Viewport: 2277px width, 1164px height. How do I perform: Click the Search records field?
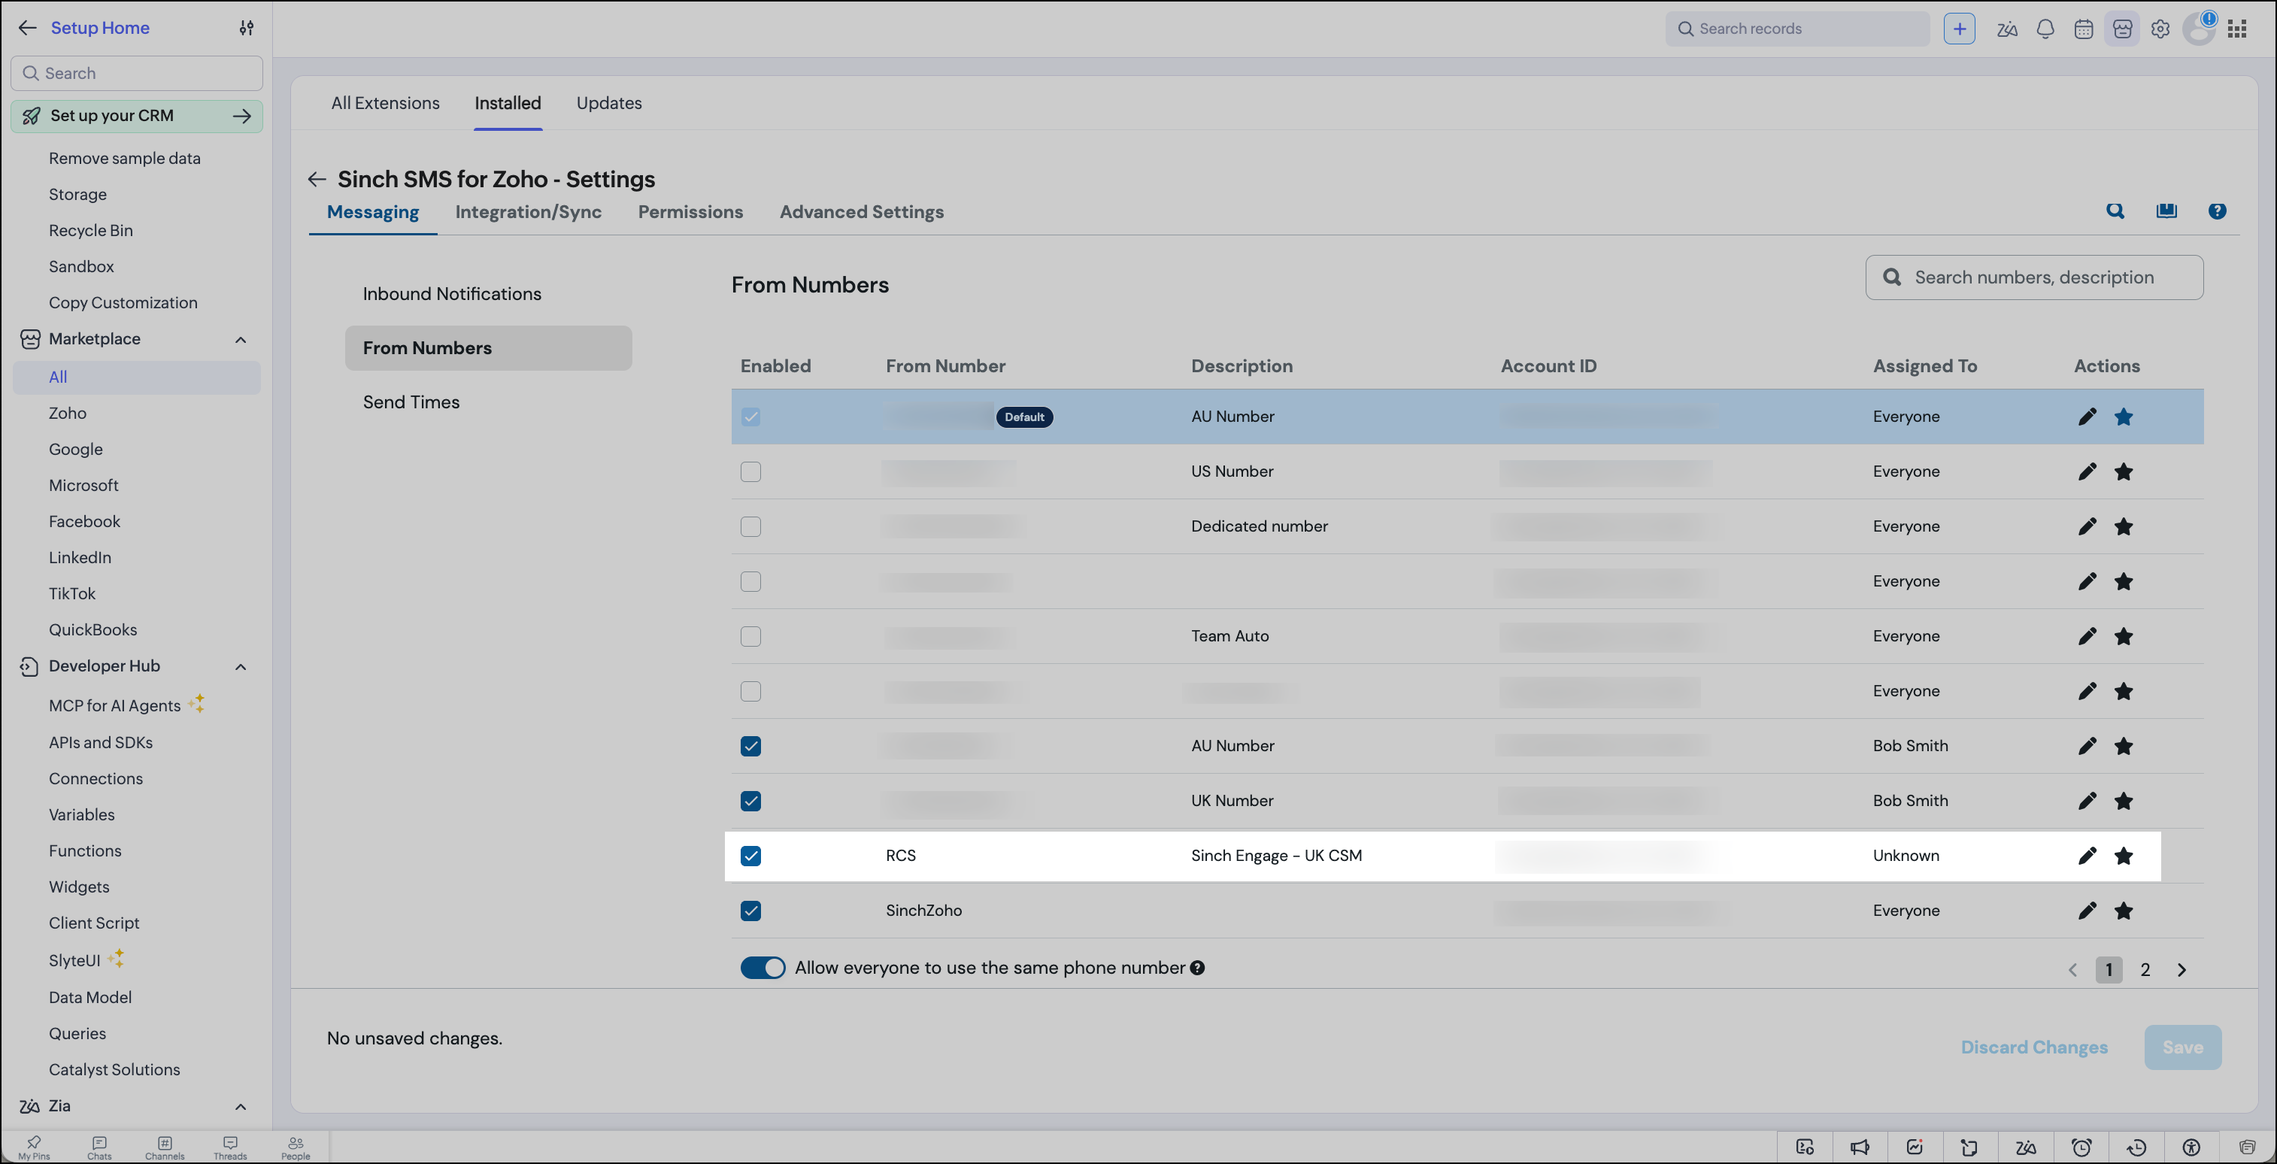pyautogui.click(x=1797, y=29)
